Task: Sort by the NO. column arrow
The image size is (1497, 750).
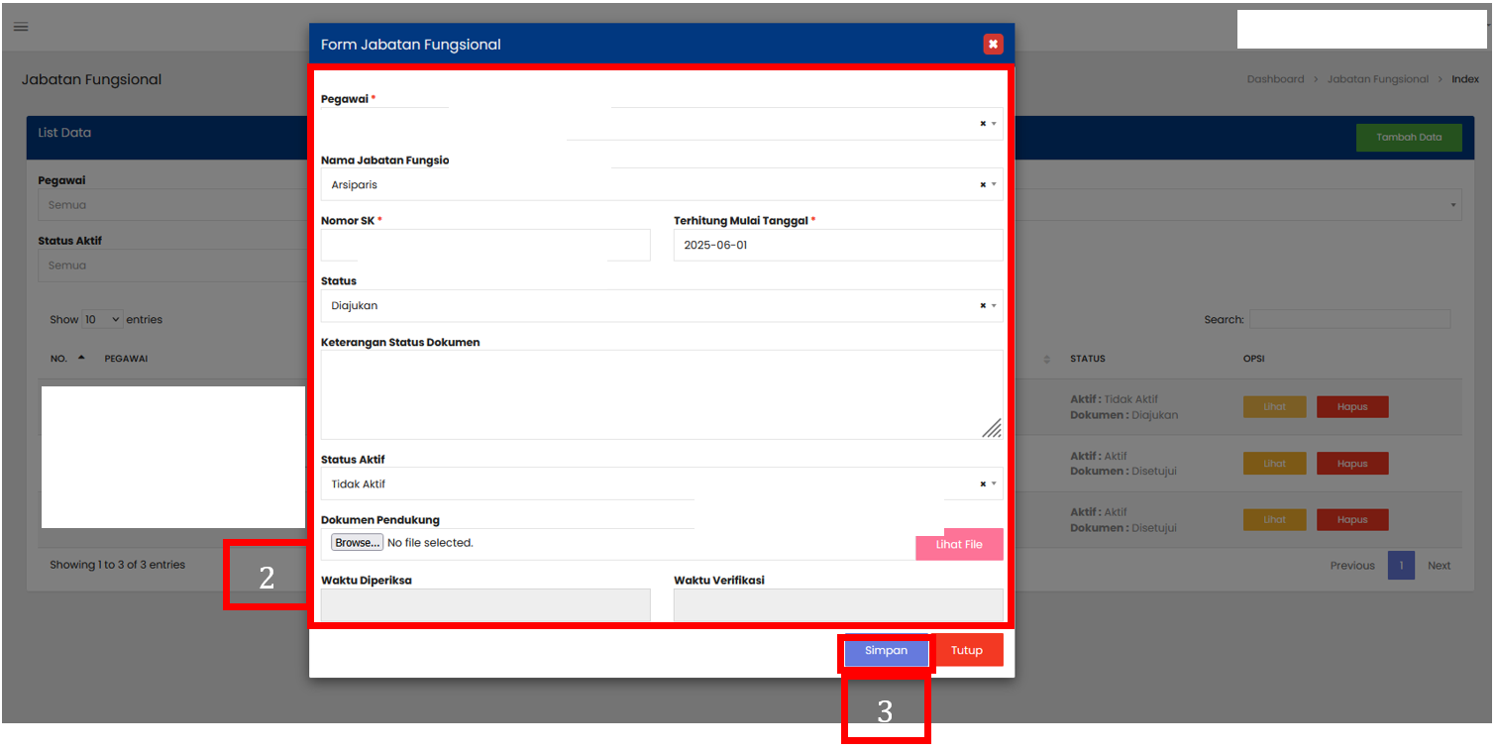Action: tap(81, 358)
